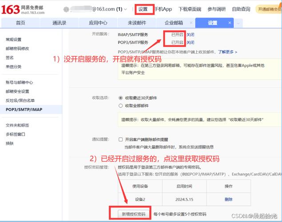Click 删除 for 设备2
The width and height of the screenshot is (282, 222).
click(x=229, y=199)
